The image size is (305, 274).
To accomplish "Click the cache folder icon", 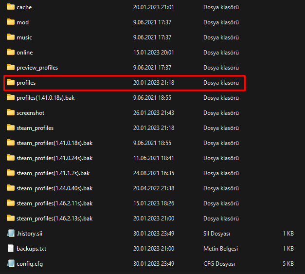I will pyautogui.click(x=11, y=7).
